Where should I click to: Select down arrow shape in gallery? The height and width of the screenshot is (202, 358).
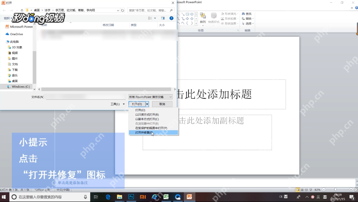coord(192,19)
